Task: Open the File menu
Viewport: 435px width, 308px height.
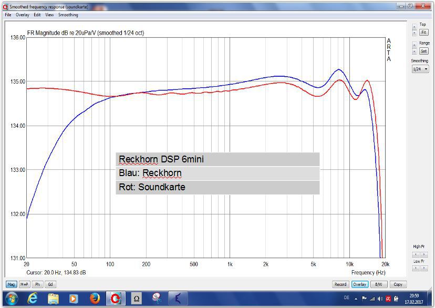Action: [x=8, y=15]
